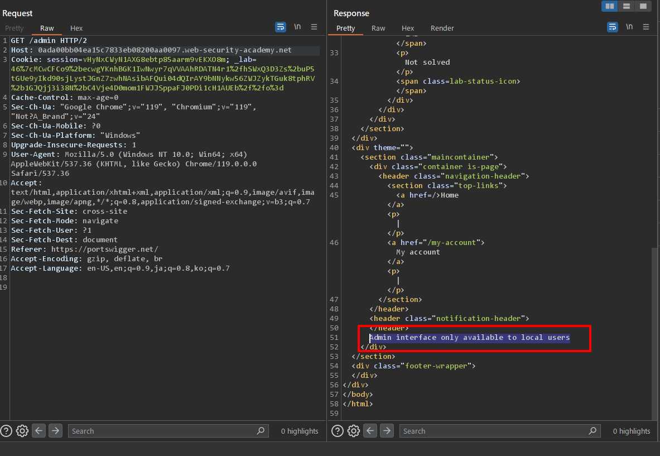Open Response panel options menu

pos(646,27)
